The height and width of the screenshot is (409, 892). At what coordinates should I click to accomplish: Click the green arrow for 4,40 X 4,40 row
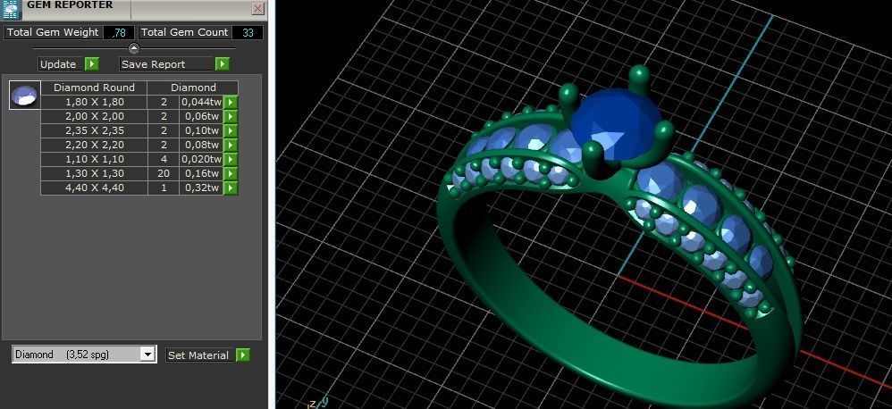click(231, 188)
